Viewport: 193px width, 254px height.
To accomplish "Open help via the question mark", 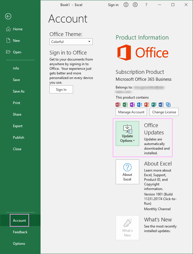I will pyautogui.click(x=146, y=5).
